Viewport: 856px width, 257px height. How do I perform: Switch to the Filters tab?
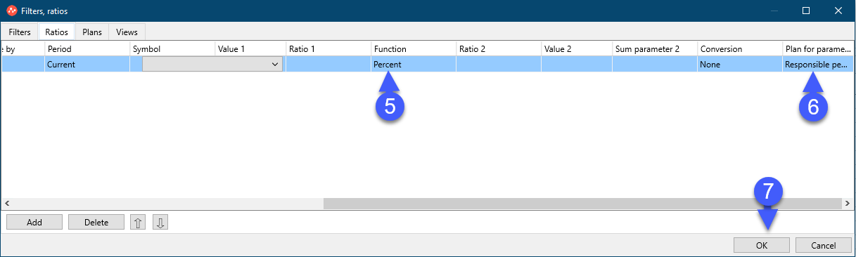point(20,32)
